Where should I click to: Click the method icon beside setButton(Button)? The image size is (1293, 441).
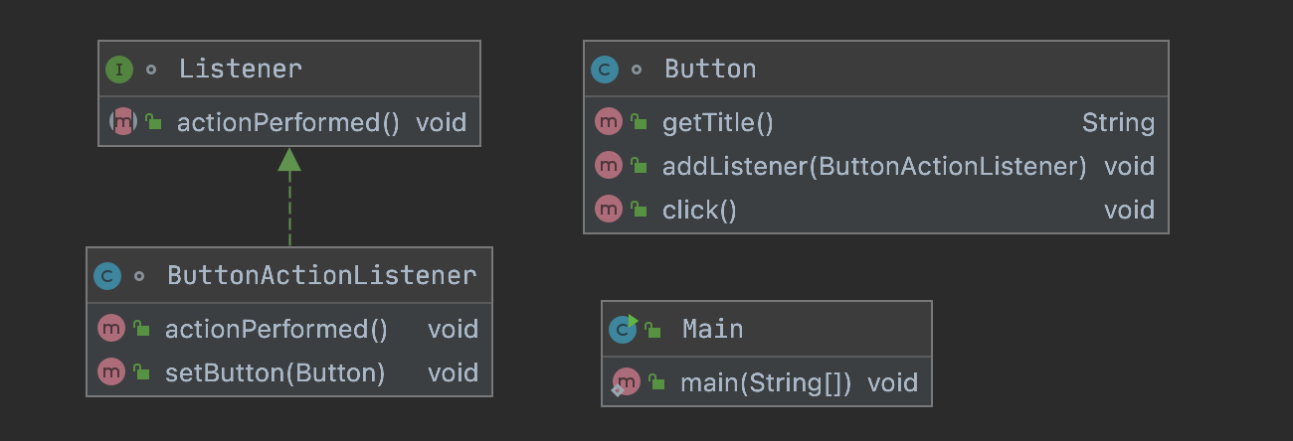tap(110, 372)
